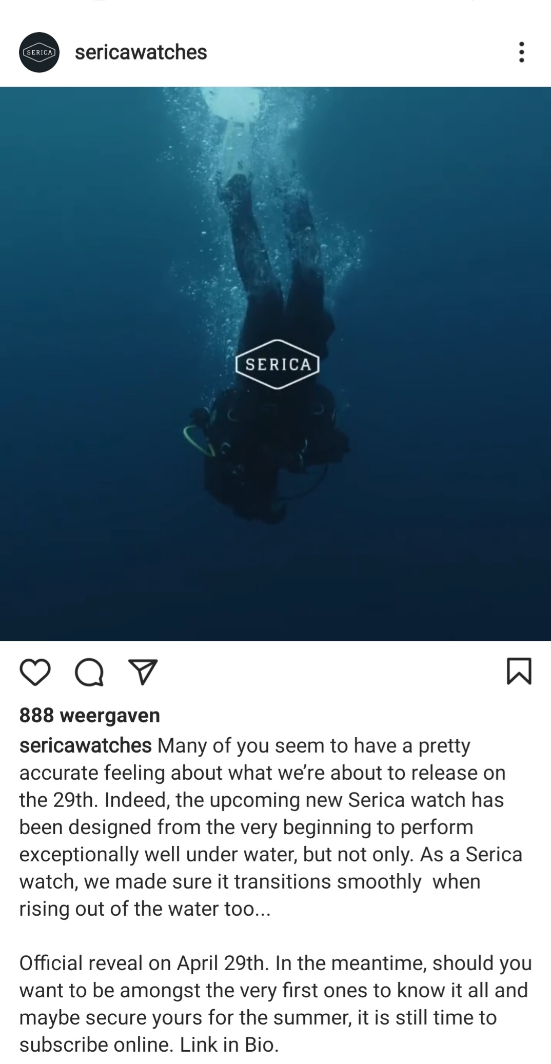Image resolution: width=551 pixels, height=1064 pixels.
Task: Tap the diver video to toggle sound
Action: (x=275, y=364)
